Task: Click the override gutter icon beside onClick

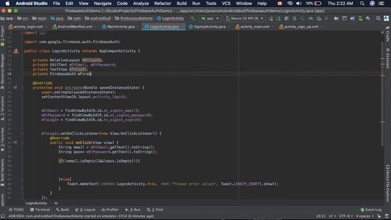Action: [15, 142]
